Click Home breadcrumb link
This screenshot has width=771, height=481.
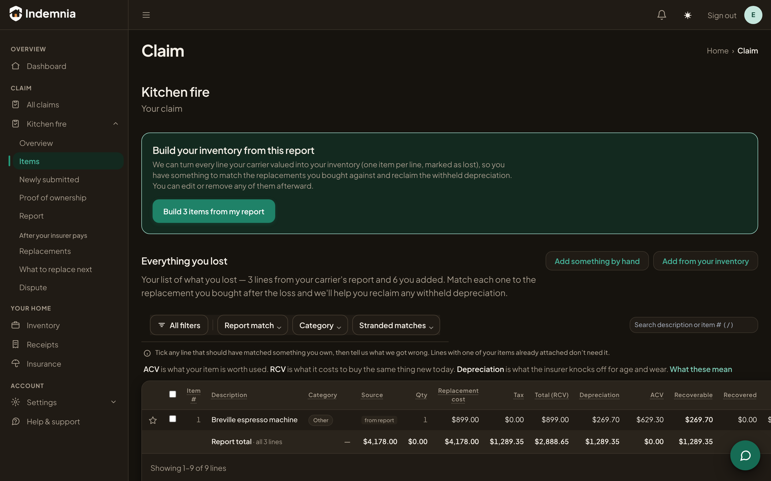point(717,51)
